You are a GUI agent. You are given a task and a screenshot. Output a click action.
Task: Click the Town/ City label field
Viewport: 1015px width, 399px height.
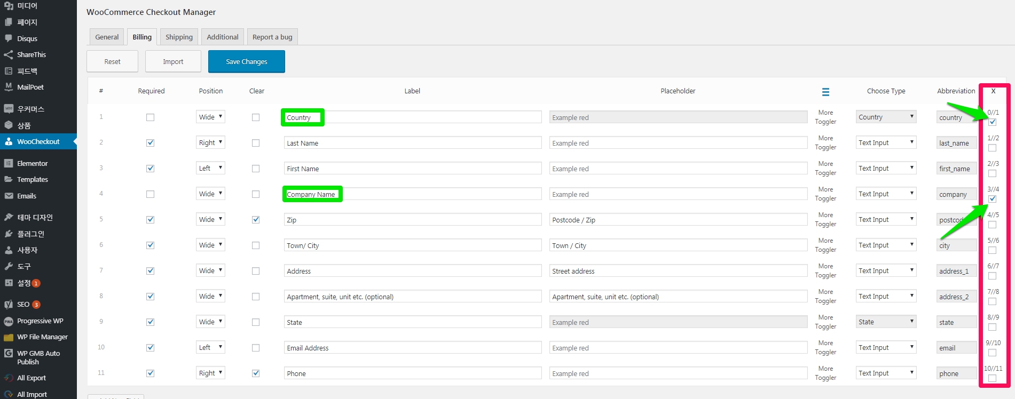(412, 245)
